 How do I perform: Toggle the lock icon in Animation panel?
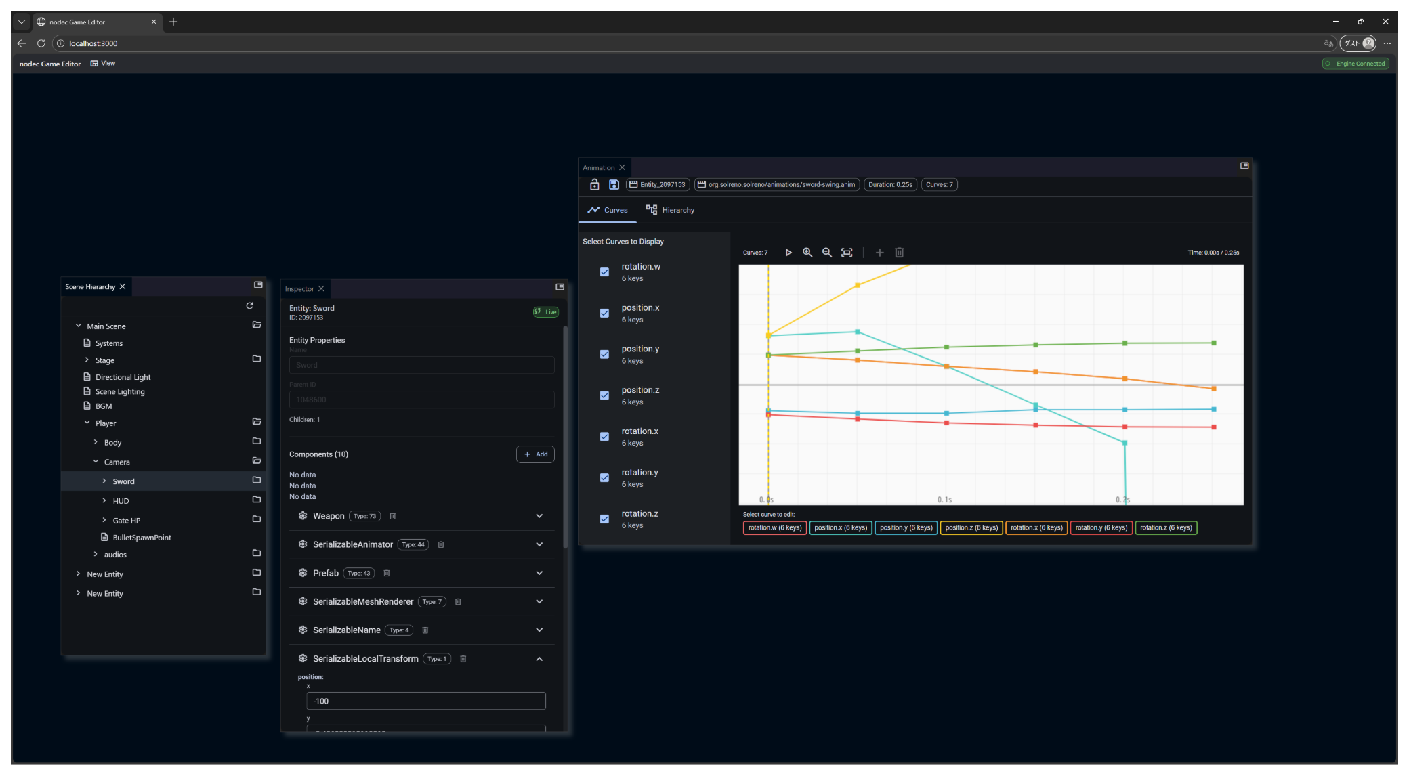pyautogui.click(x=594, y=185)
